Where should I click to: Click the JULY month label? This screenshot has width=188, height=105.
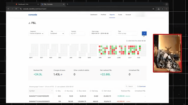click(130, 58)
